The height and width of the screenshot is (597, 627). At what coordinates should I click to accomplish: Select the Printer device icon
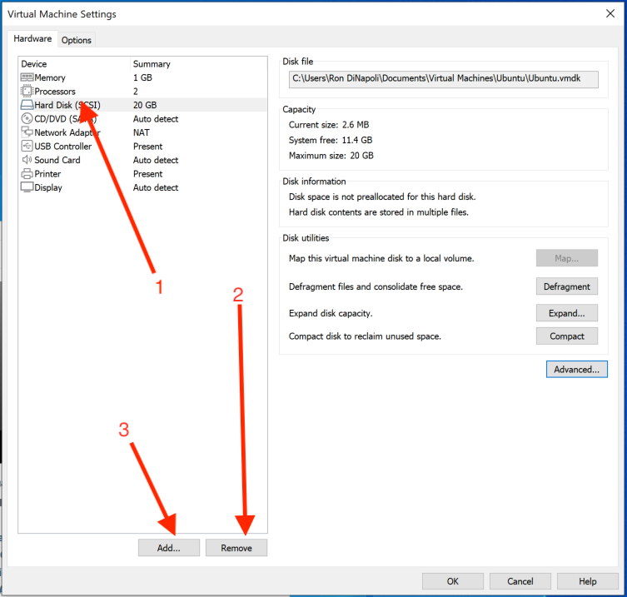tap(27, 174)
